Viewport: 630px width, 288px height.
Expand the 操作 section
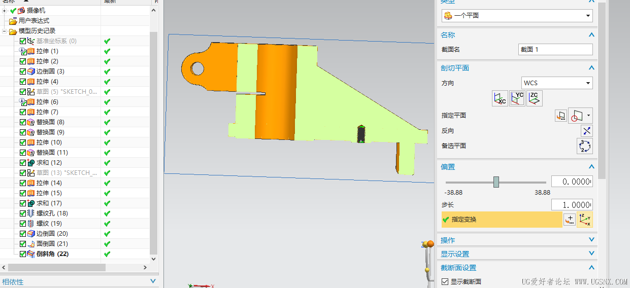pyautogui.click(x=515, y=240)
